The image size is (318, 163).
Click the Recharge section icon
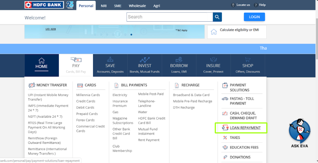pos(177,85)
